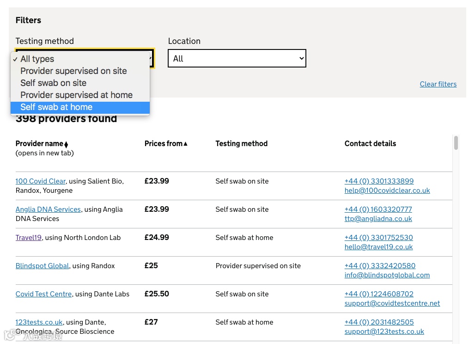Open the Blindspot Global link
The image size is (475, 344).
coord(42,266)
